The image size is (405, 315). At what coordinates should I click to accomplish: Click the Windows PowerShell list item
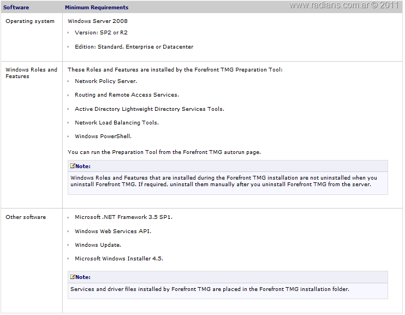[103, 136]
